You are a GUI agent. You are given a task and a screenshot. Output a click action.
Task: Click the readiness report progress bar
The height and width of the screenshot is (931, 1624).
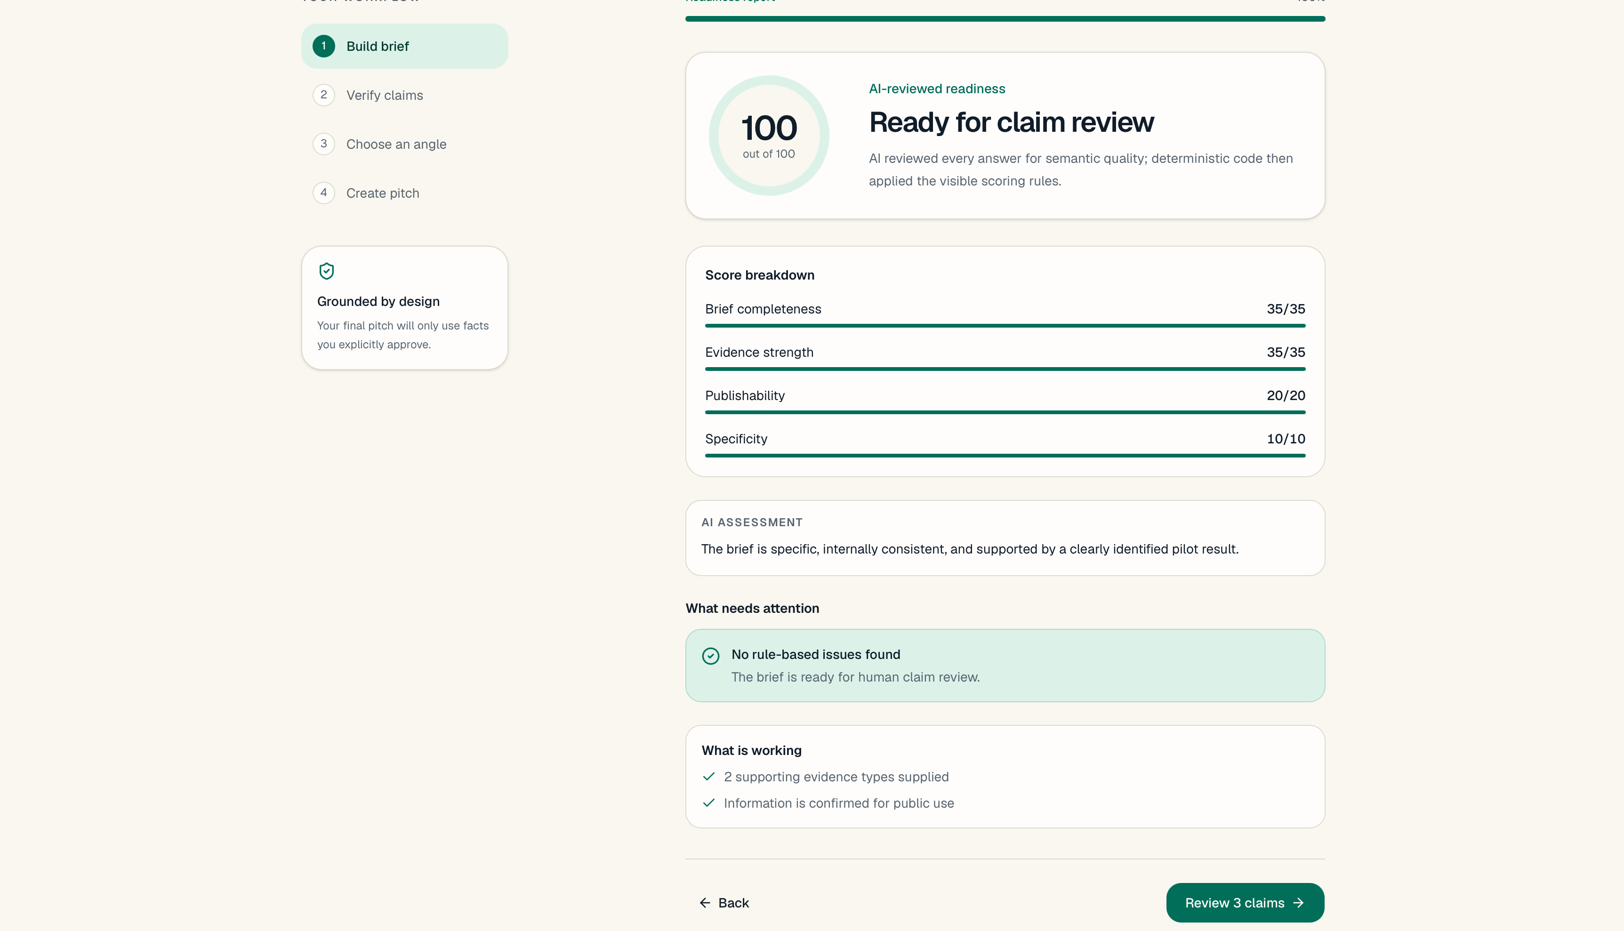(1005, 18)
